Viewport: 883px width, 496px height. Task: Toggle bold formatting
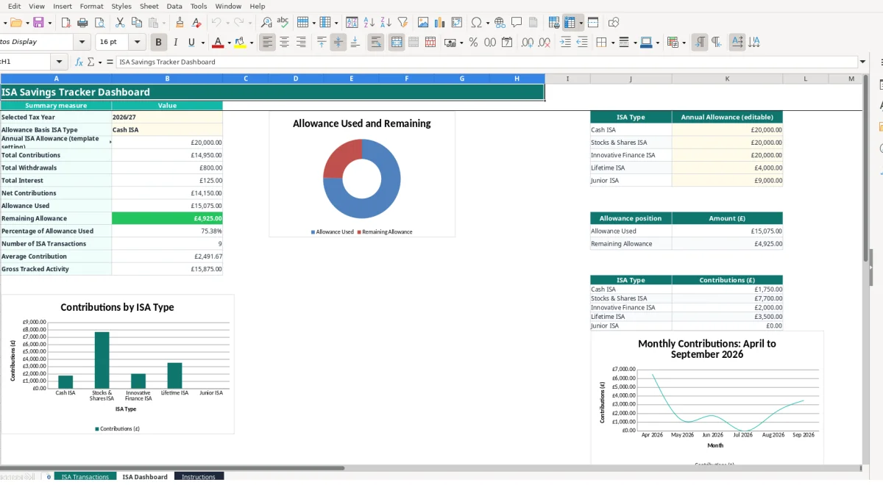click(157, 43)
